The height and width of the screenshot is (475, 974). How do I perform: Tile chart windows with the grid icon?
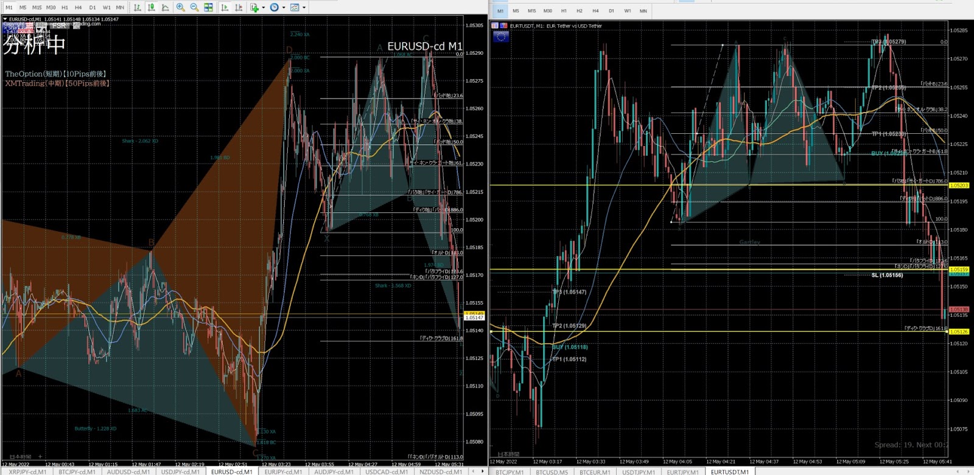208,7
